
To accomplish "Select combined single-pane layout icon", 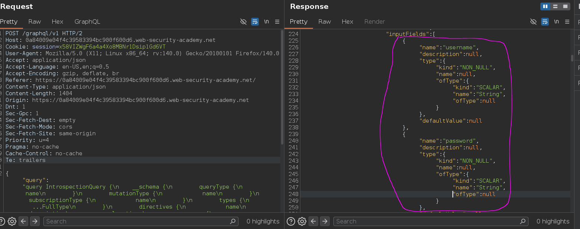I will [x=565, y=6].
